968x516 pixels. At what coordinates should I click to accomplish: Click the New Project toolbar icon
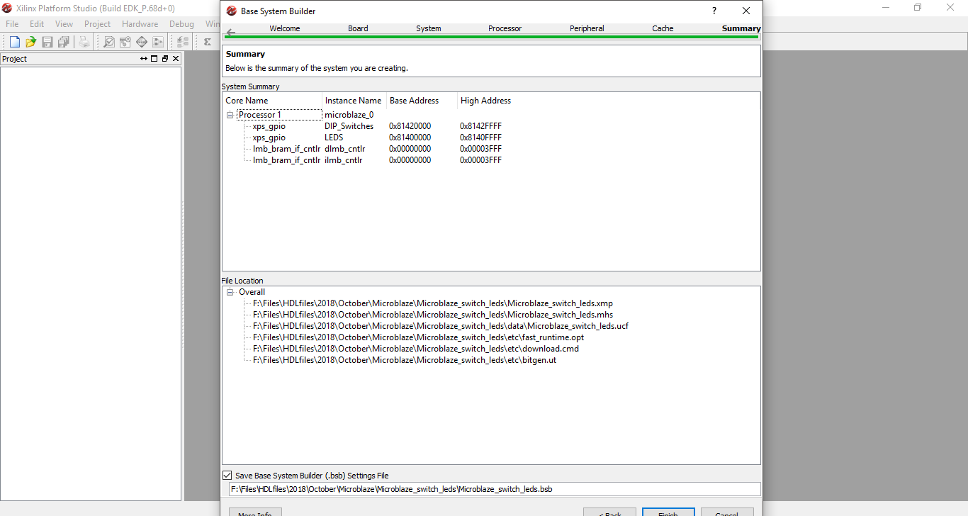point(14,42)
